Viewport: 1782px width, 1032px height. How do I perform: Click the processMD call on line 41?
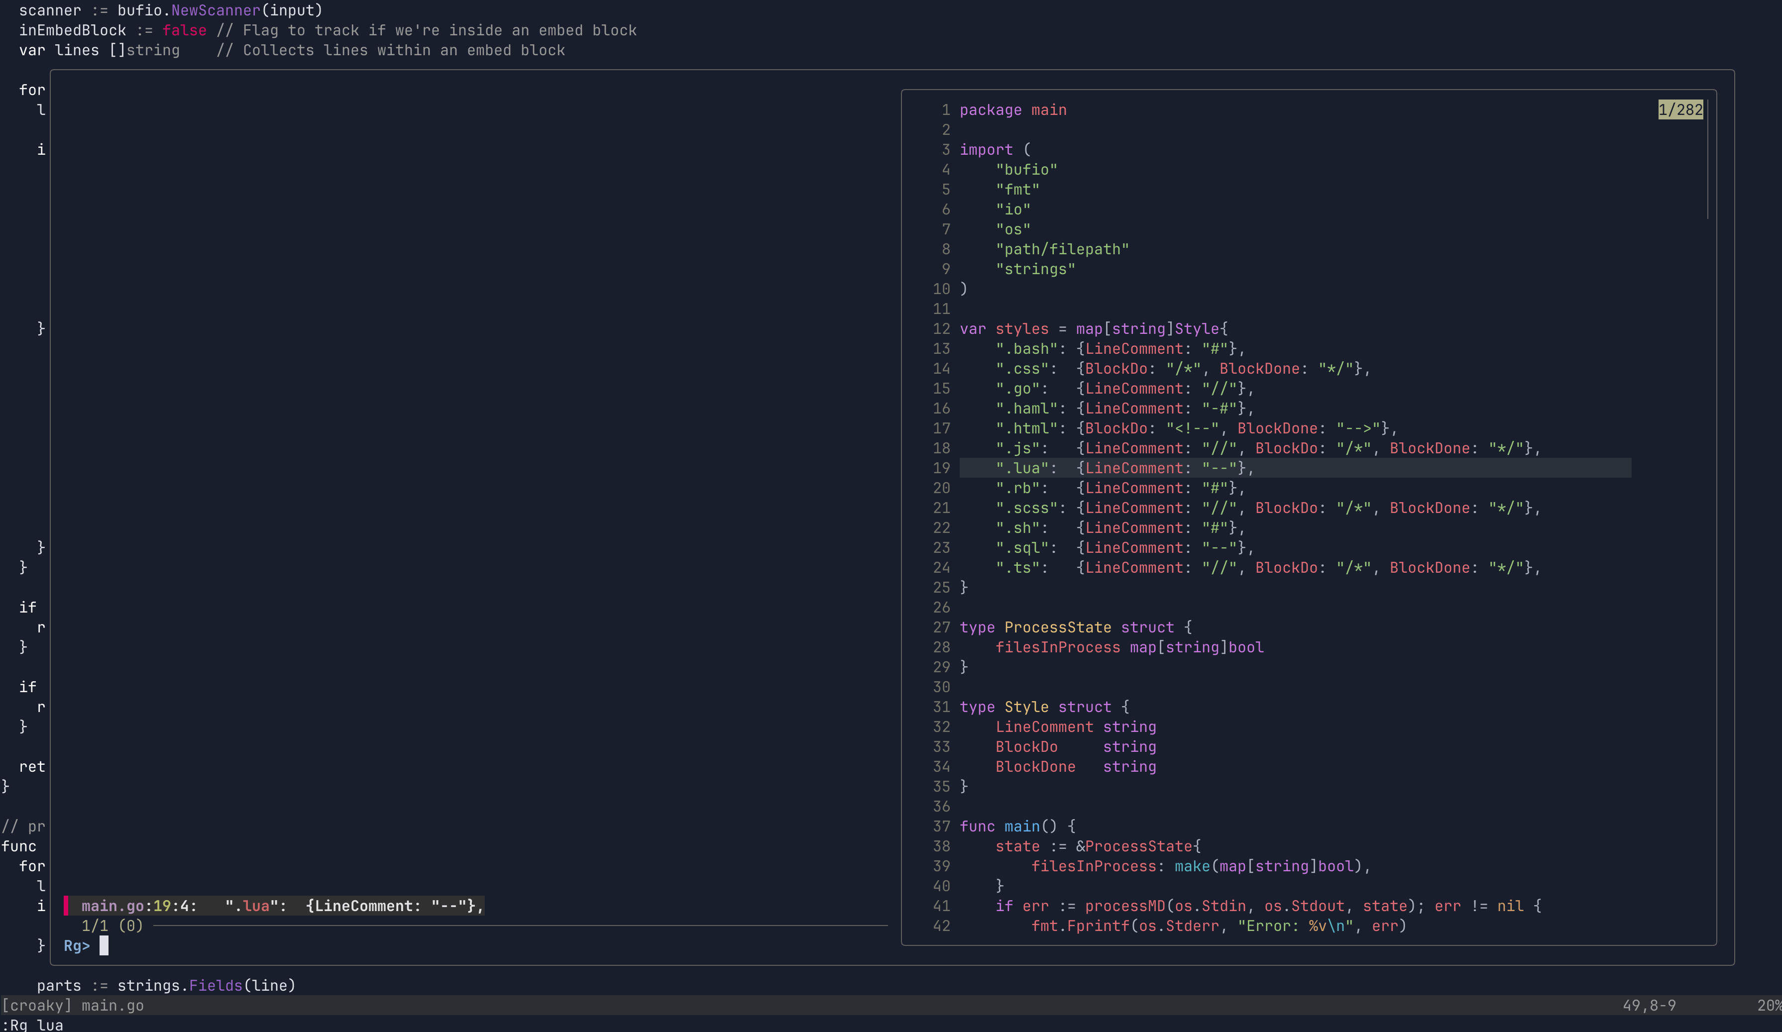tap(1127, 906)
